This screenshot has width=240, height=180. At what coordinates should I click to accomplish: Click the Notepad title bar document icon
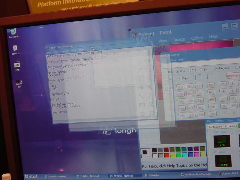pos(47,48)
